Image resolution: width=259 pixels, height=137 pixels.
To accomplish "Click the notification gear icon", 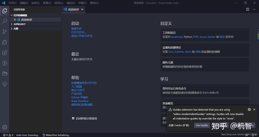I will coord(249,109).
